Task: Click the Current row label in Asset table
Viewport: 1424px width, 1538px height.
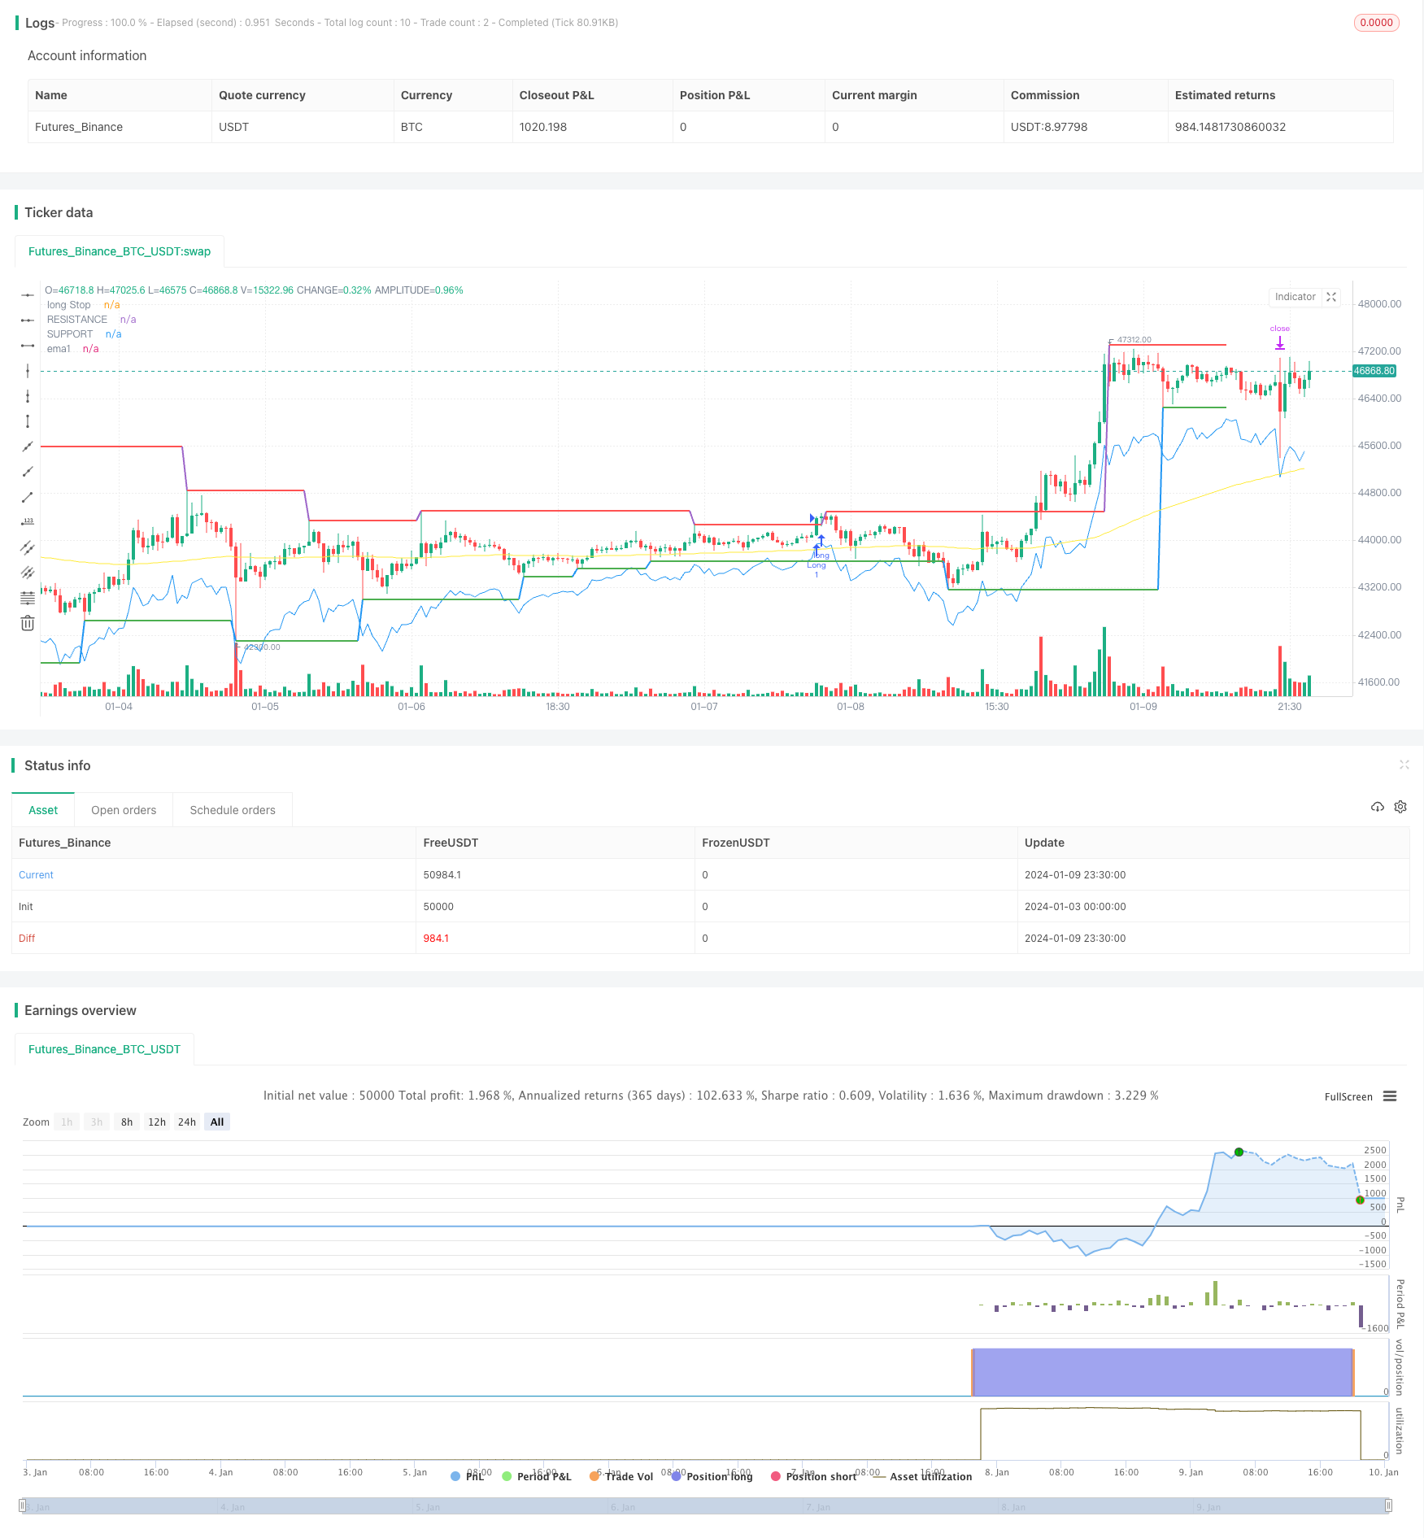Action: [x=36, y=875]
